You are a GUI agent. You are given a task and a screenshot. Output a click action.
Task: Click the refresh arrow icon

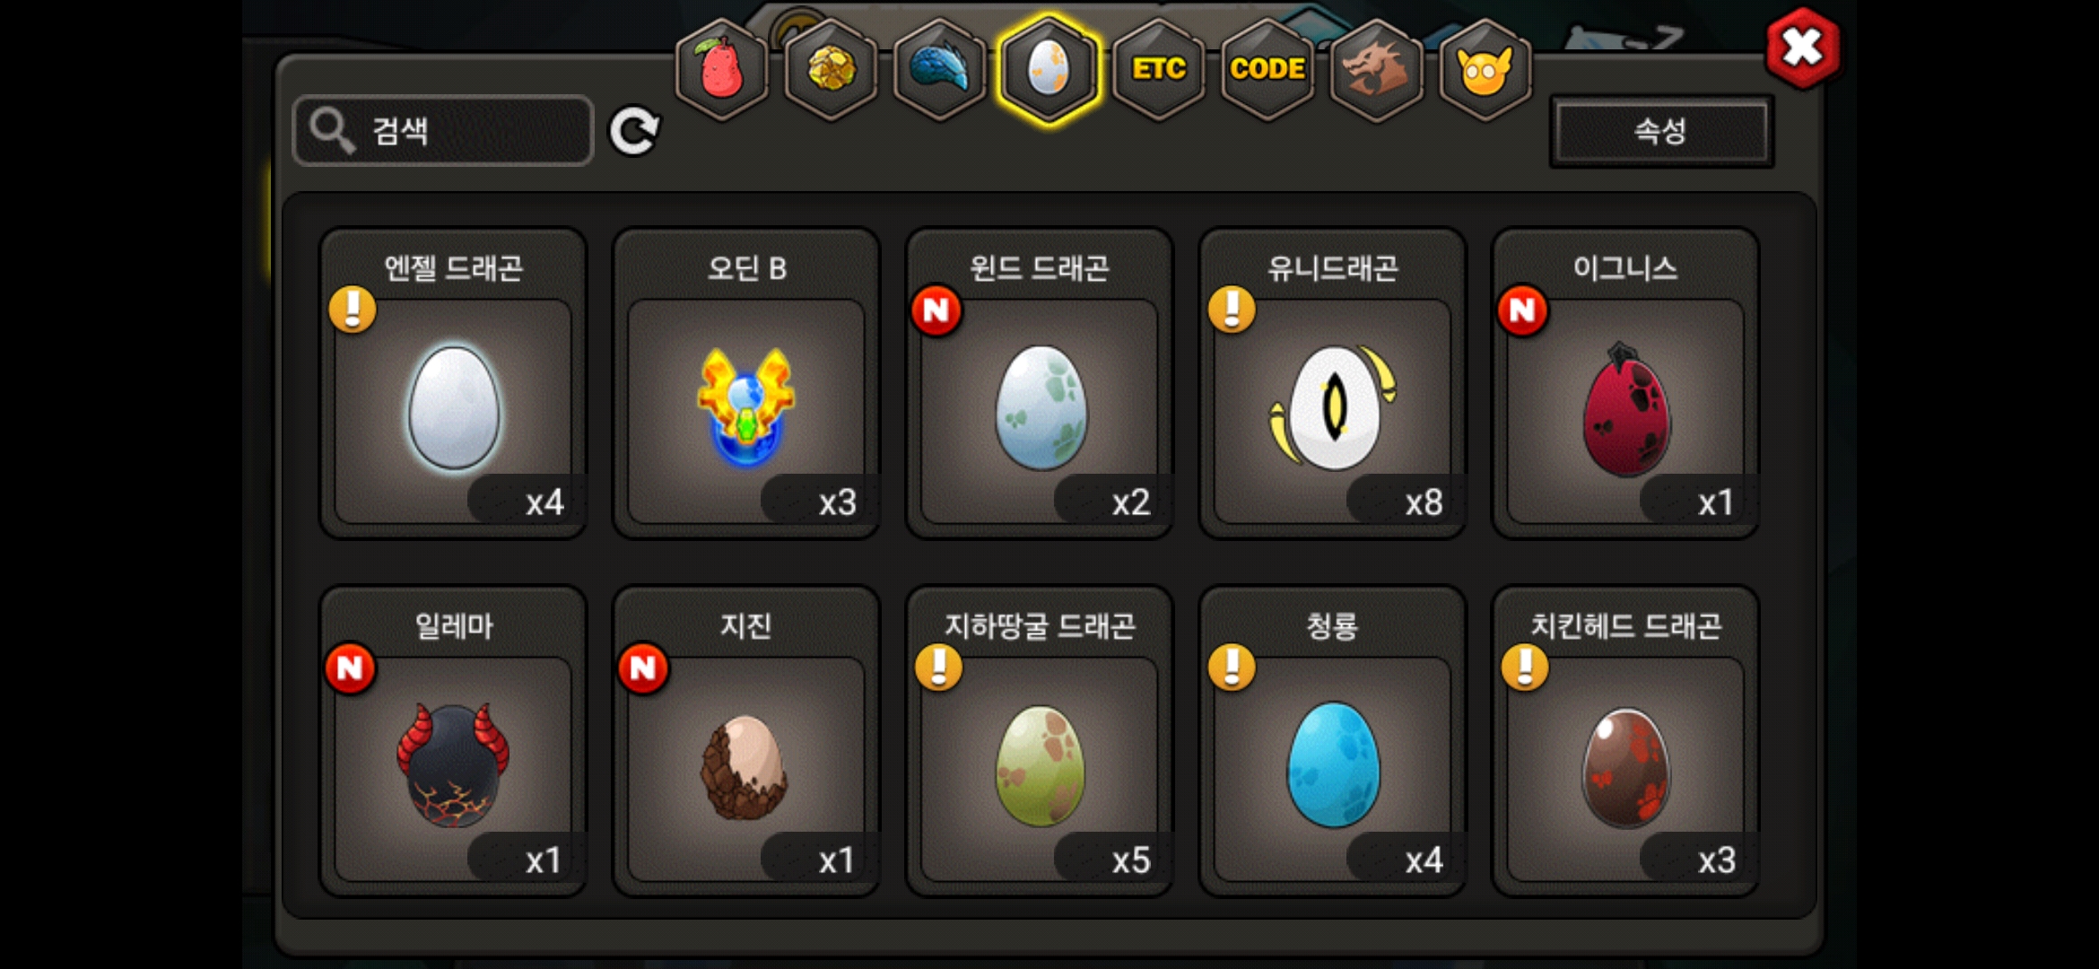[634, 132]
